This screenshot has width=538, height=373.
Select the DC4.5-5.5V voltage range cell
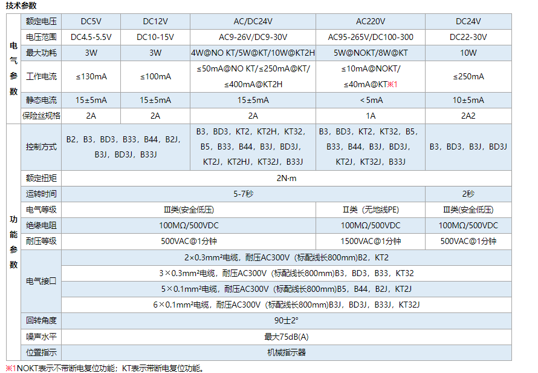[91, 37]
